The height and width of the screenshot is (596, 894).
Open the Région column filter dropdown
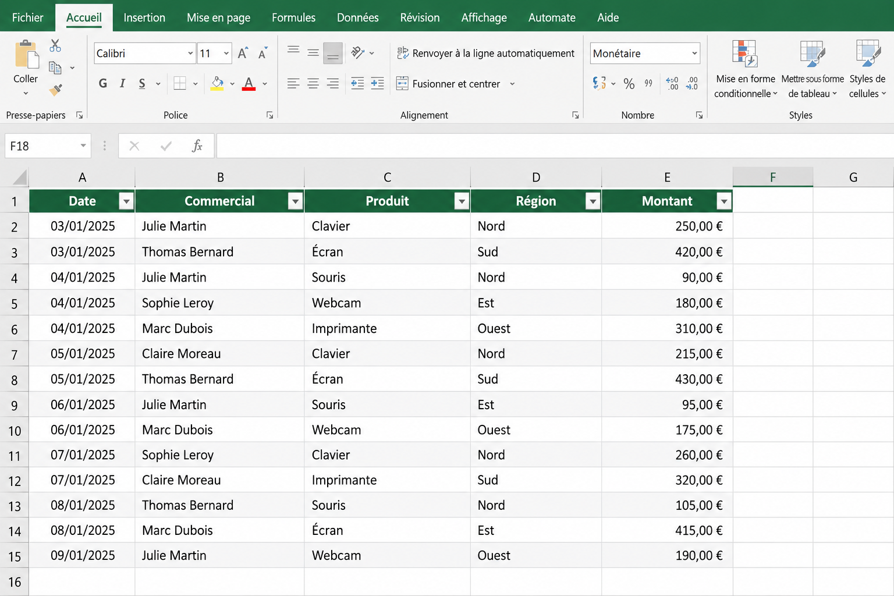click(593, 201)
